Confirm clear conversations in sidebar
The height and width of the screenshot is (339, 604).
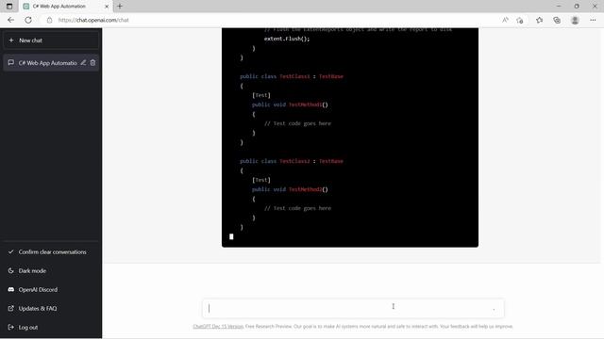[51, 252]
